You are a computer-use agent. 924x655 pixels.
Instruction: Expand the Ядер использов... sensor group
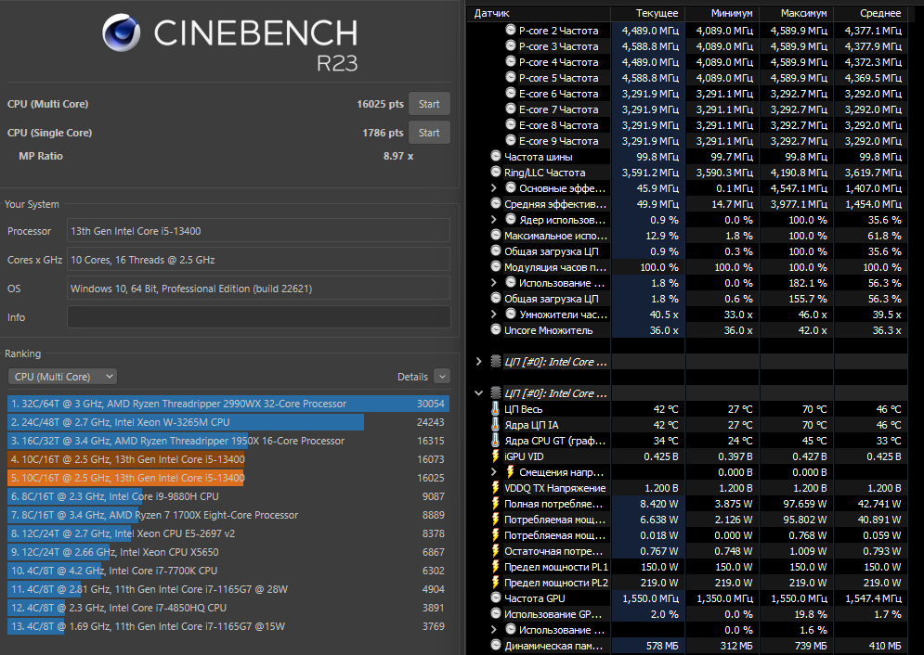coord(494,220)
